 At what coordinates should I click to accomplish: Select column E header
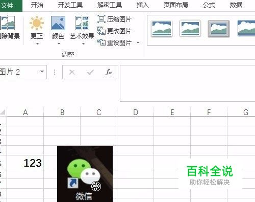pos(172,112)
